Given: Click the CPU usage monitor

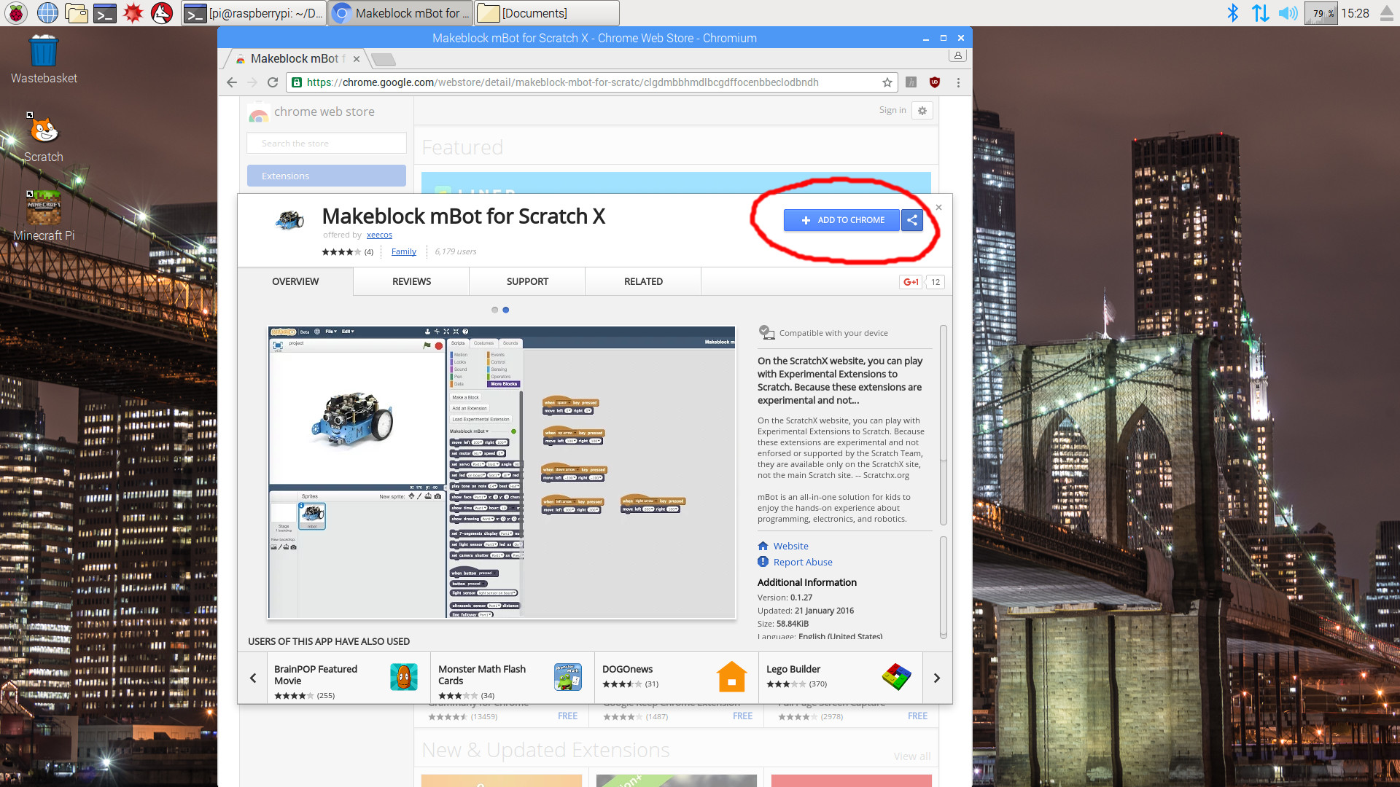Looking at the screenshot, I should [1321, 12].
